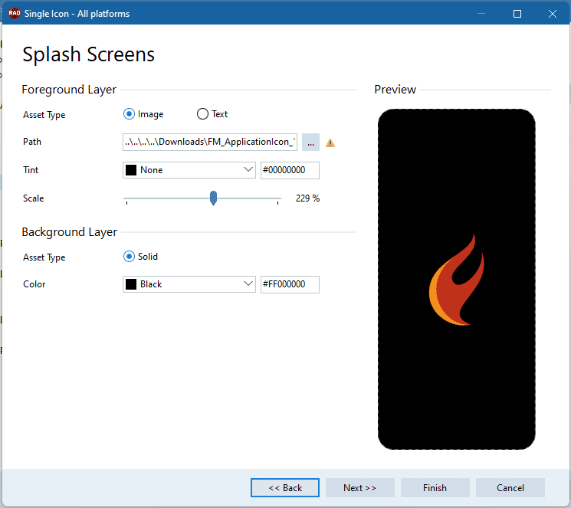Click the 229 % scale value

(x=307, y=198)
